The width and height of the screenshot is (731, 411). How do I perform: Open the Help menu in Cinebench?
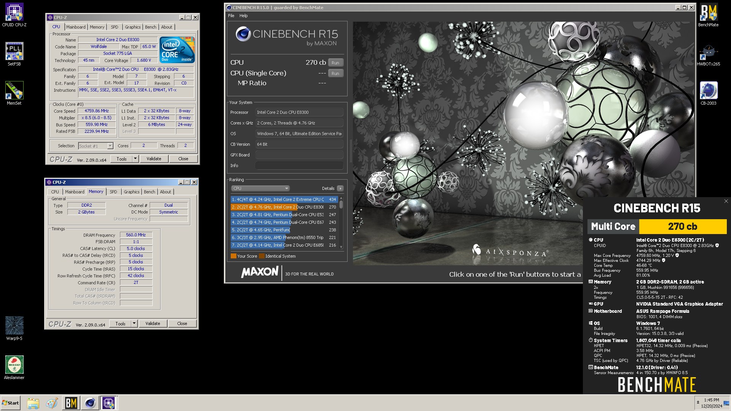[x=244, y=16]
